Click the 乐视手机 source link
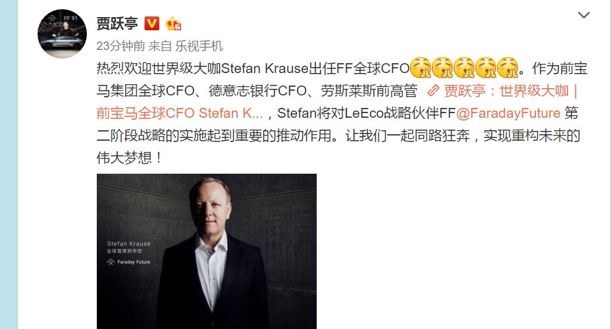Viewport: 611px width, 329px height. [199, 46]
